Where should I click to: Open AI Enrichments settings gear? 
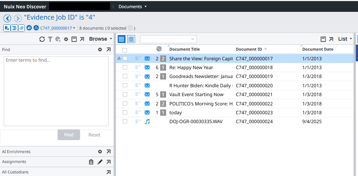pyautogui.click(x=100, y=152)
